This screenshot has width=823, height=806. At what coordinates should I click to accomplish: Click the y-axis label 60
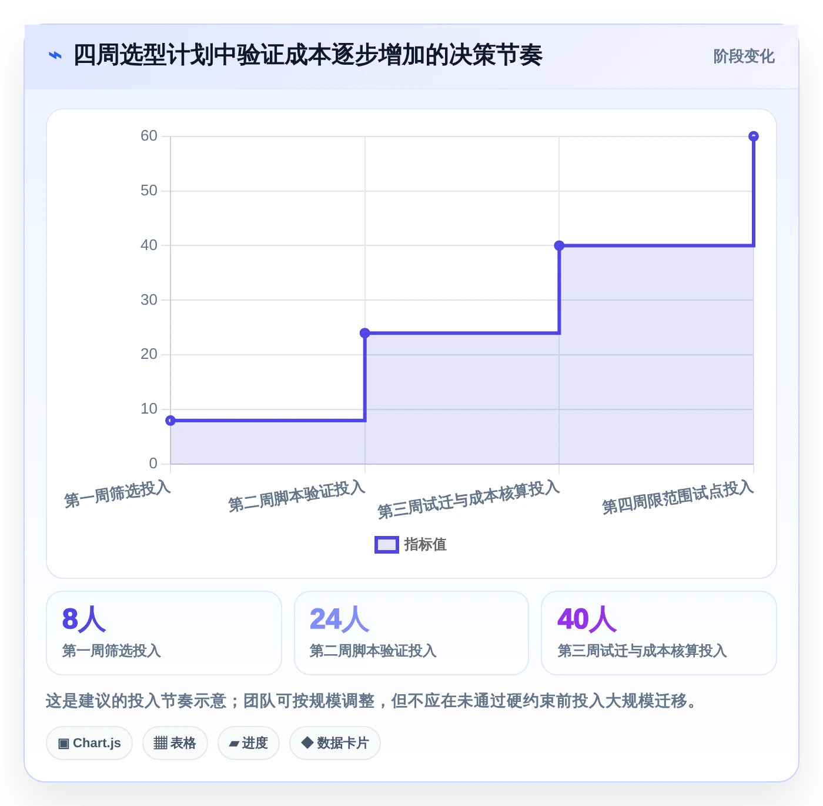149,136
